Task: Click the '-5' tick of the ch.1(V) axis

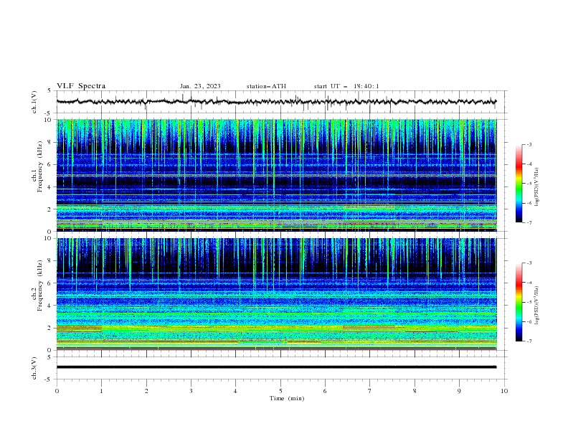Action: tap(48, 113)
